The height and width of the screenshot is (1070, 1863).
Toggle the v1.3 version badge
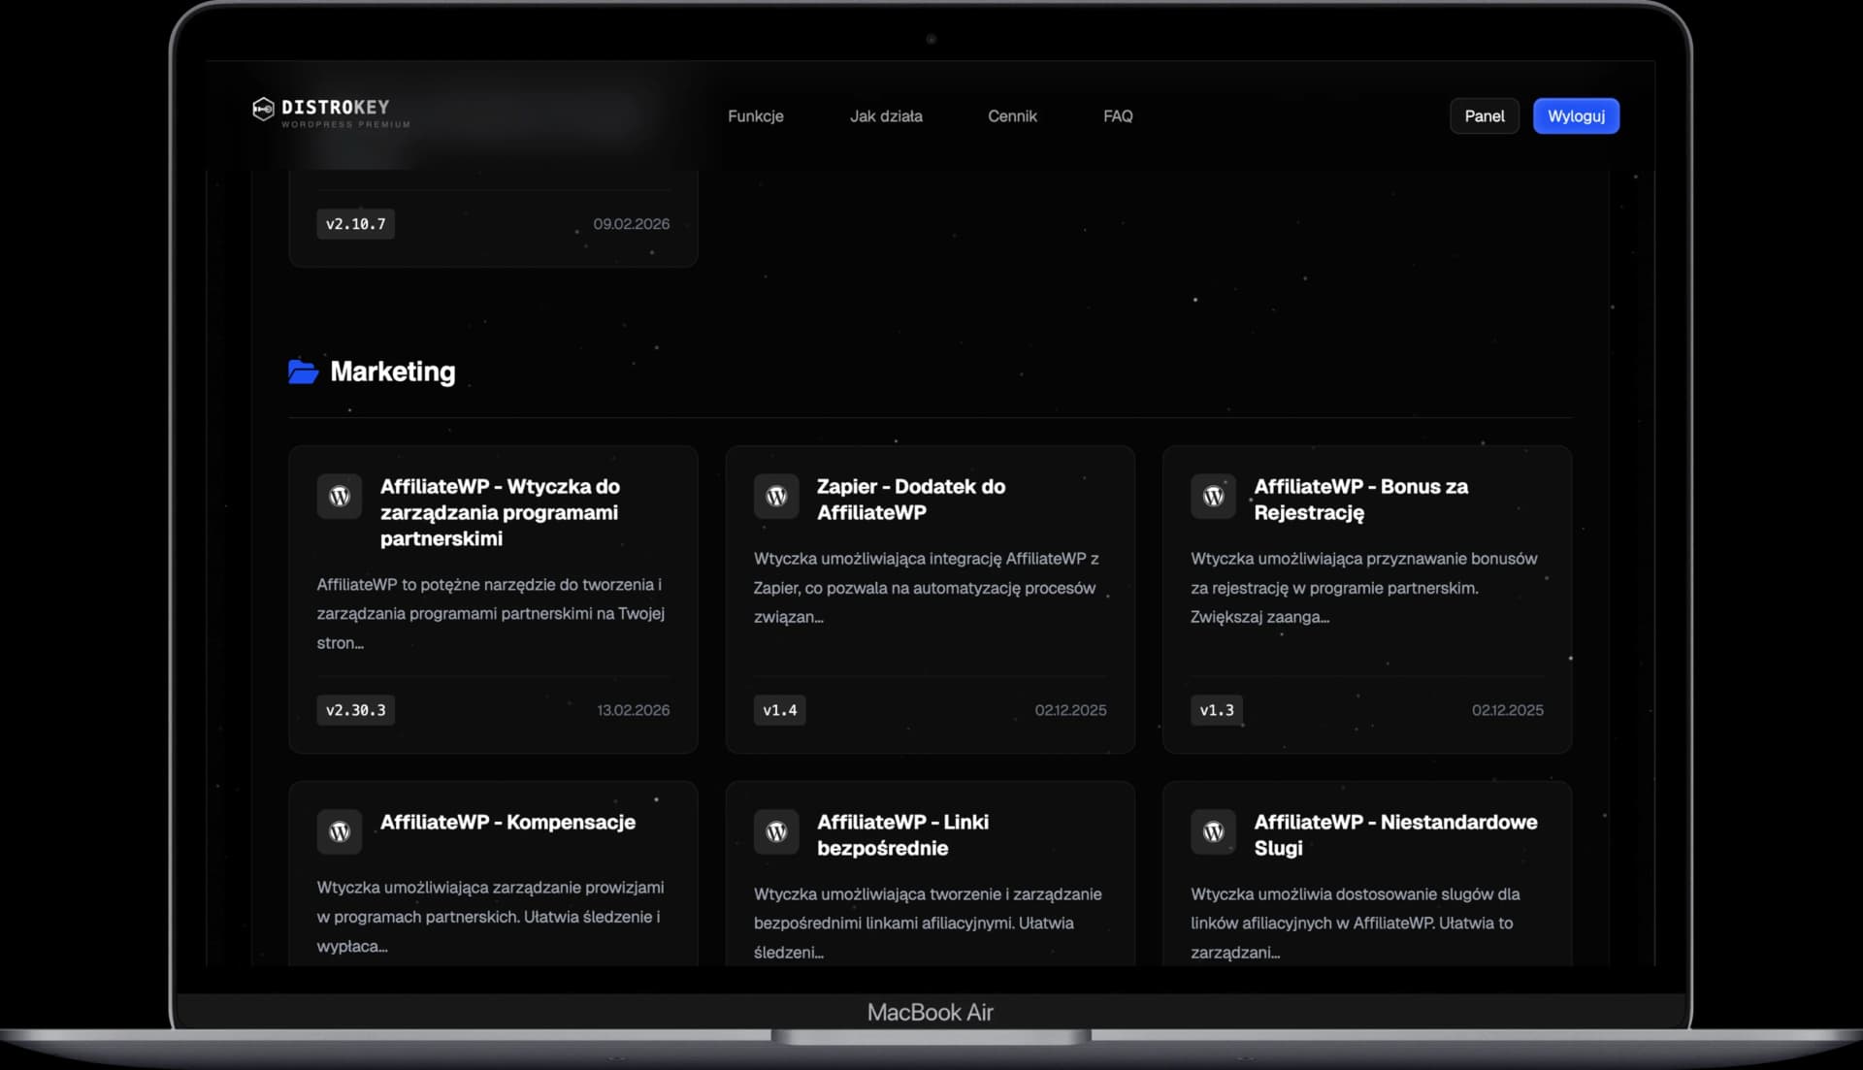[x=1216, y=709]
